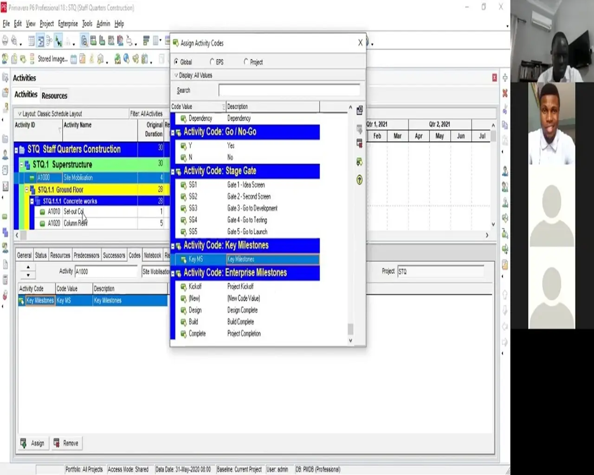Click the assign icon at top right of dialog

(x=360, y=110)
